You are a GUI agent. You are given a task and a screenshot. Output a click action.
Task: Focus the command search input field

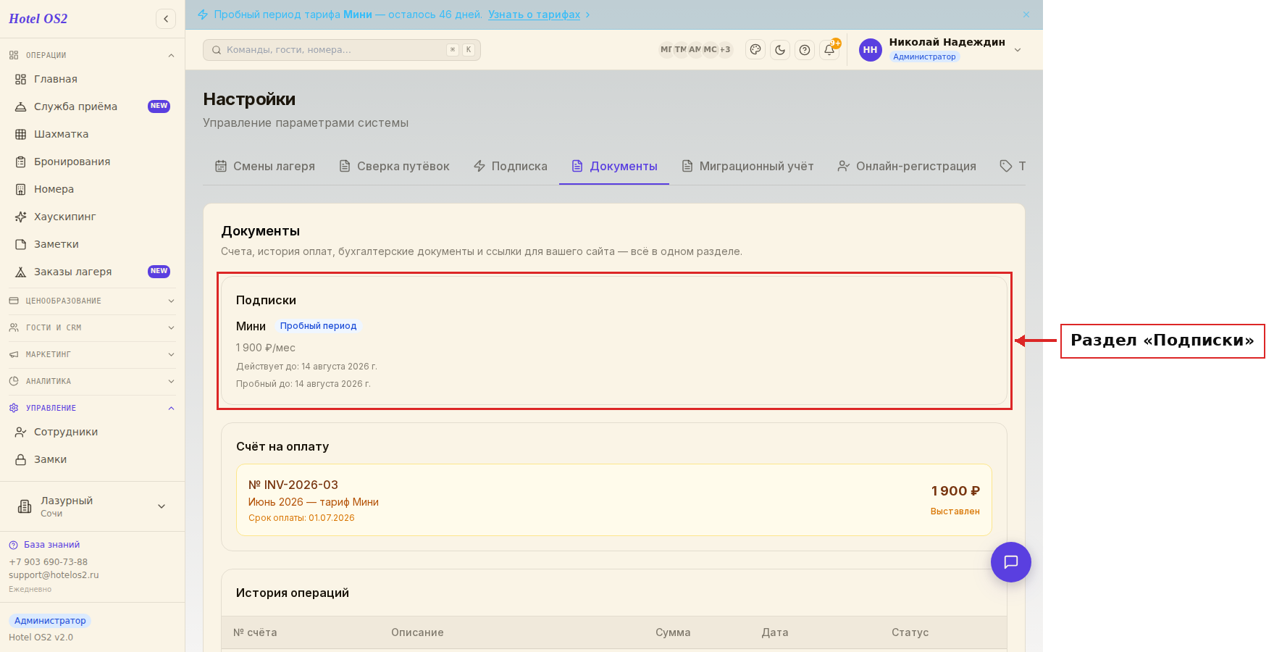click(x=342, y=50)
